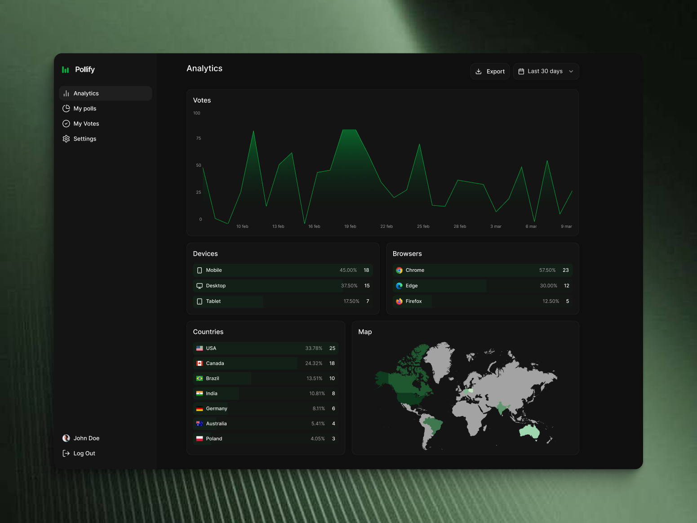This screenshot has width=697, height=523.
Task: Click the '17.50%' Tablet value
Action: coord(351,301)
